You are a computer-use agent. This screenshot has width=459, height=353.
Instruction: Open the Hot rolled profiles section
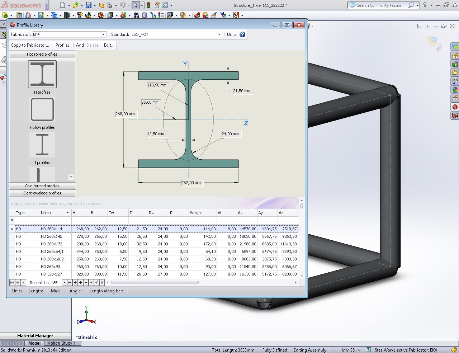tap(42, 54)
